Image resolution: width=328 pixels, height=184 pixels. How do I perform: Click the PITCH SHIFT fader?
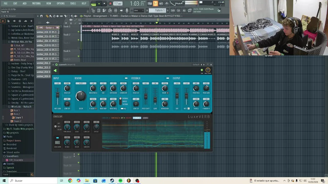tap(146, 97)
